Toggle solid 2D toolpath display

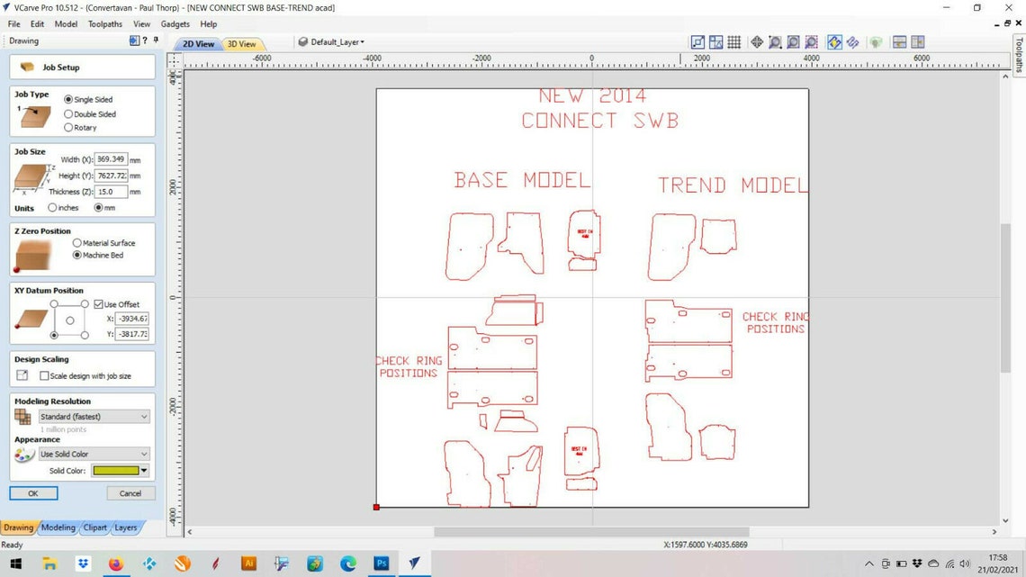pyautogui.click(x=852, y=42)
